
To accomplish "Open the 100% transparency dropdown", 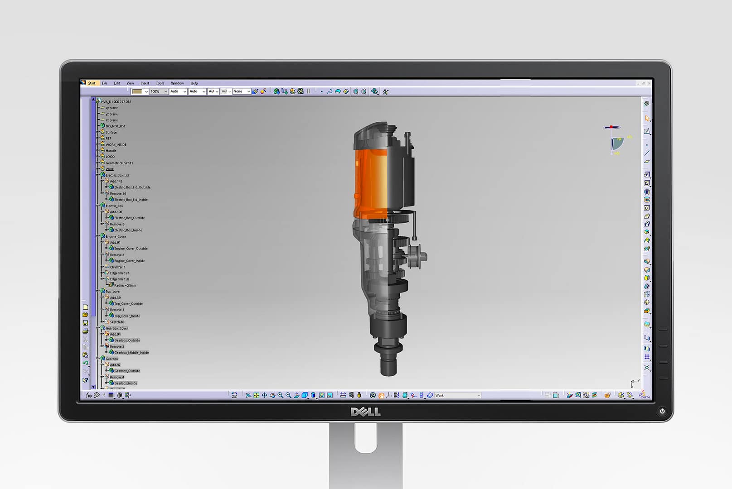I will pos(165,91).
